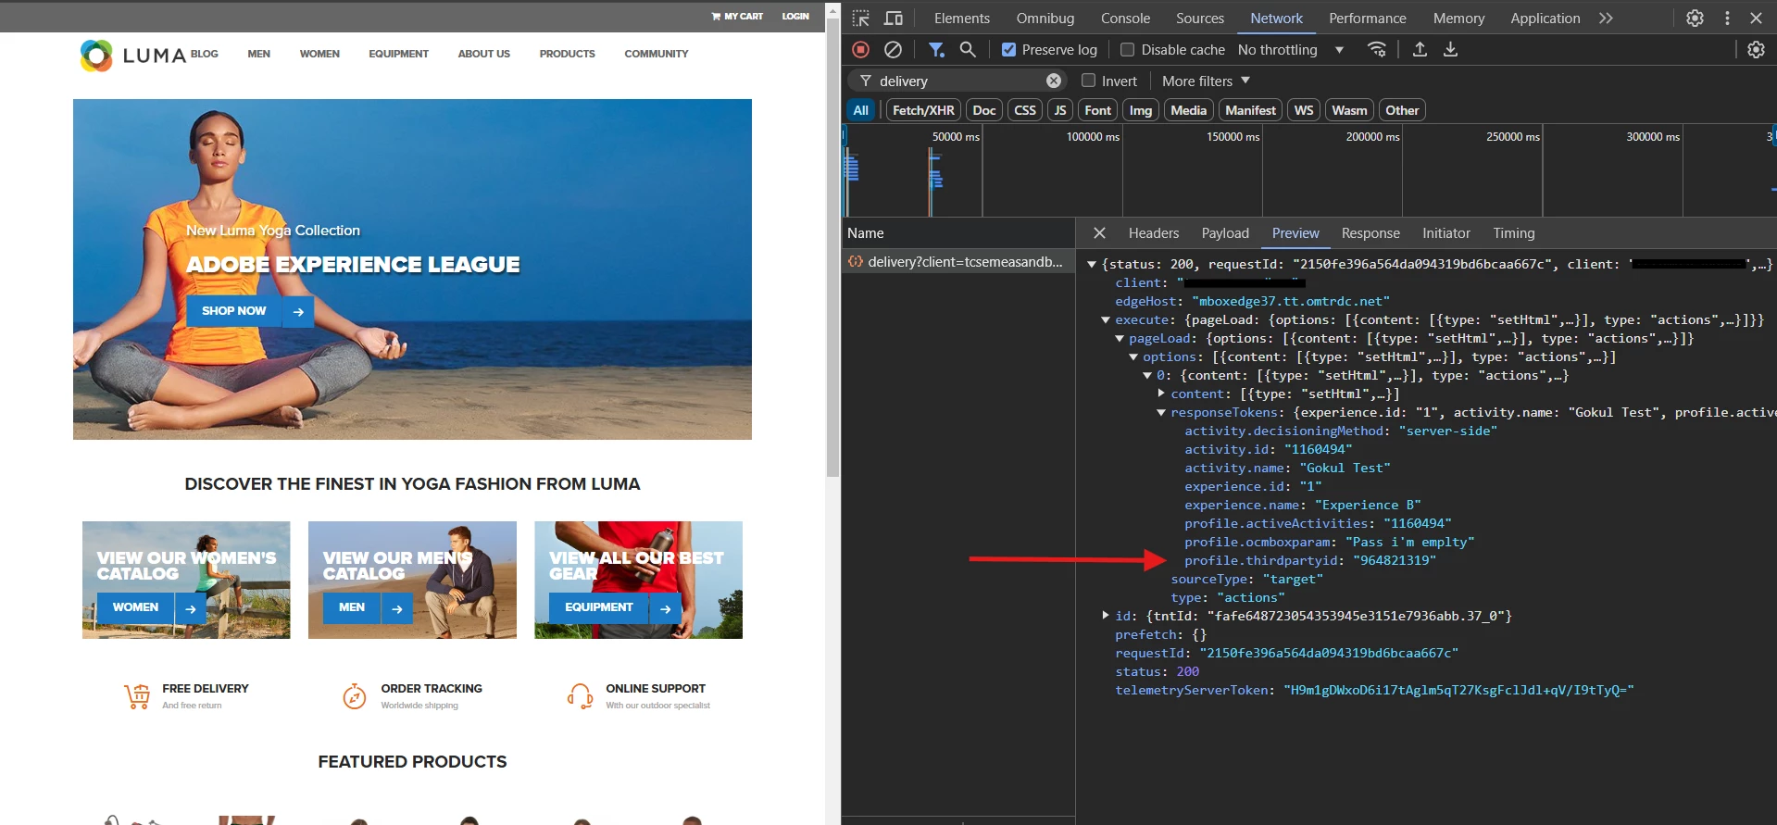Clear the delivery filter text
1777x825 pixels.
tap(1054, 81)
